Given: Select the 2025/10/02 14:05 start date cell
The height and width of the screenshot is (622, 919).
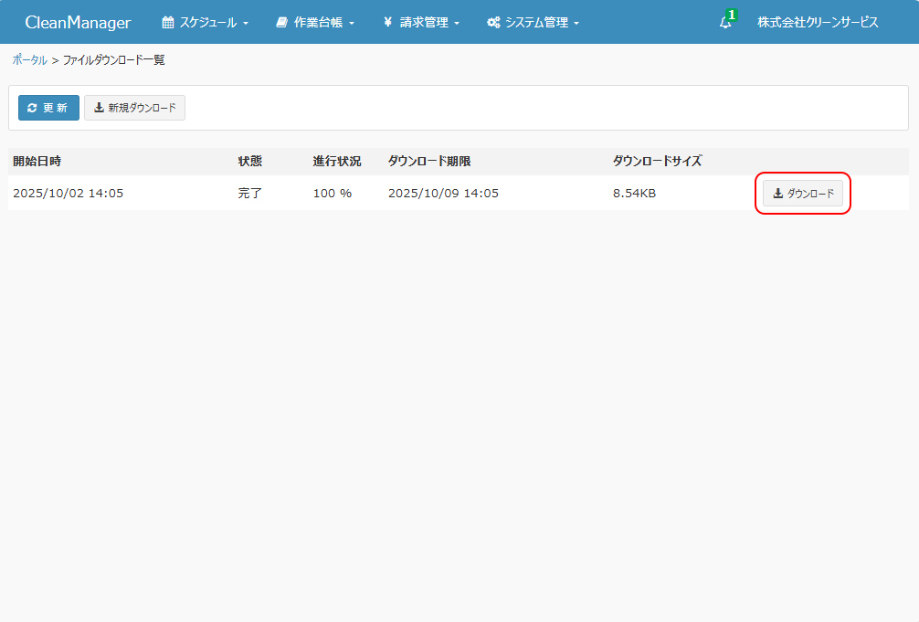Looking at the screenshot, I should 69,194.
